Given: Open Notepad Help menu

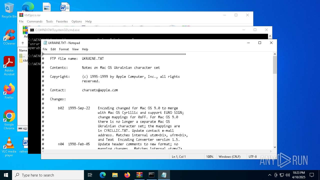Looking at the screenshot, I should (x=85, y=49).
